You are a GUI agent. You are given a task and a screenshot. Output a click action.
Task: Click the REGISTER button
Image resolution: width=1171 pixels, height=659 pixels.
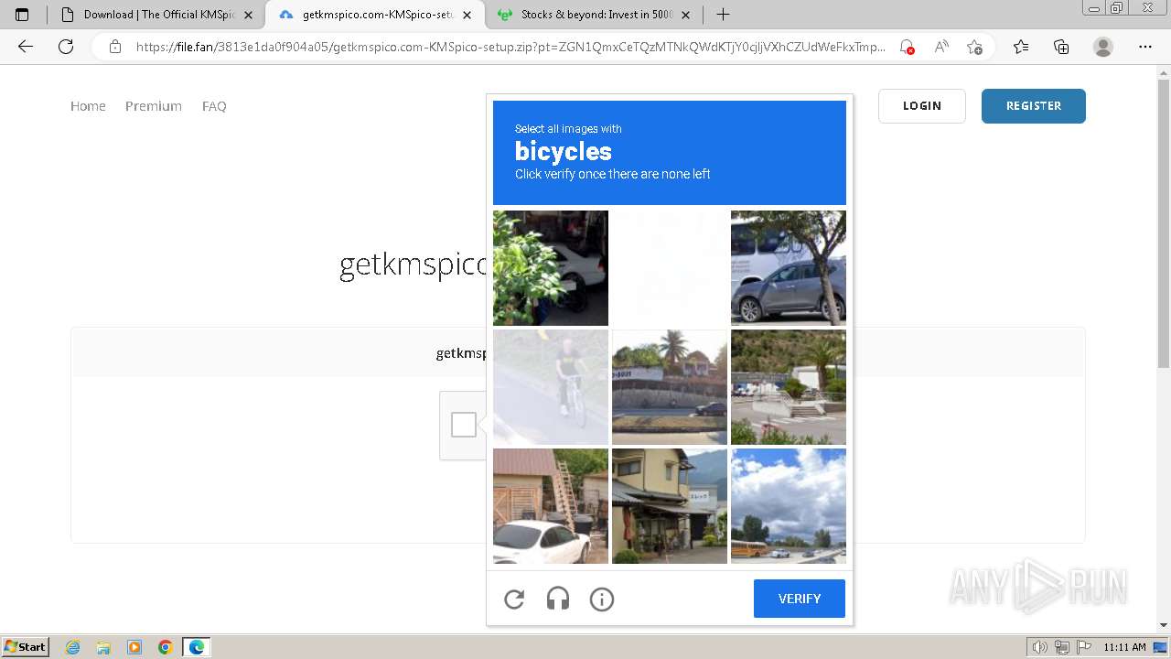click(1034, 106)
